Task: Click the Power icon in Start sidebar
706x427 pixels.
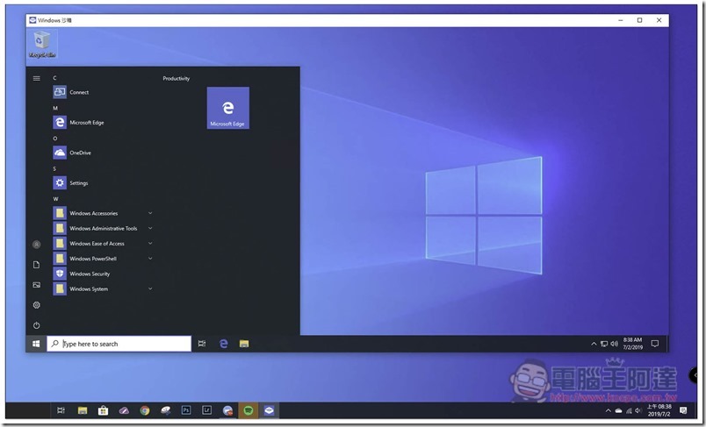Action: pyautogui.click(x=37, y=325)
